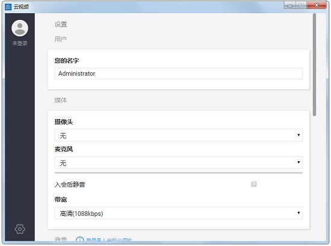Click the arrow on the 摄像头 dropdown
Viewport: 331px width, 246px height.
[299, 135]
